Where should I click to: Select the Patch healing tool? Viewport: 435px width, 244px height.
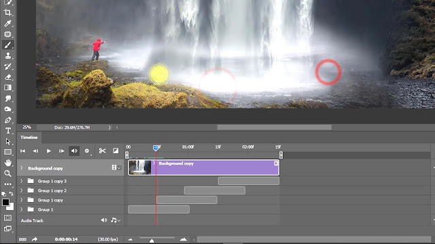click(x=7, y=34)
